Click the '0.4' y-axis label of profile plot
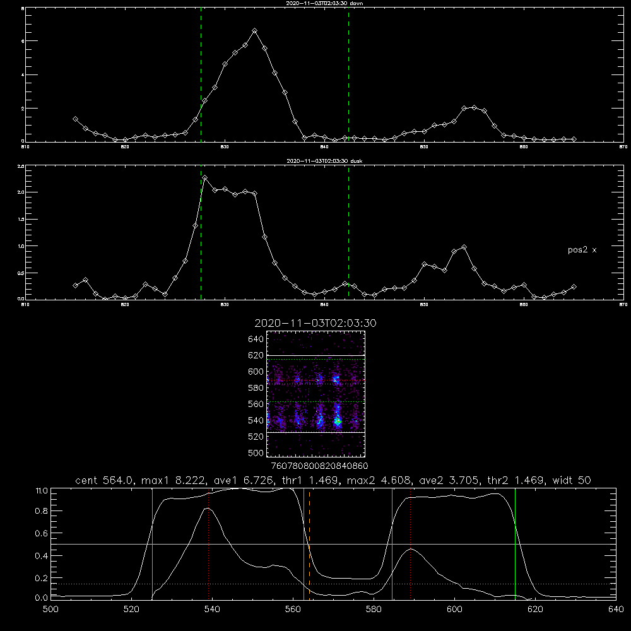 pyautogui.click(x=42, y=556)
